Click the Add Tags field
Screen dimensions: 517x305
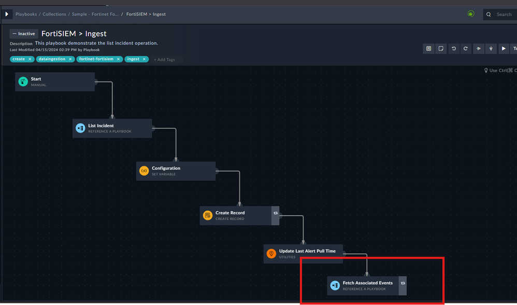[x=166, y=60]
